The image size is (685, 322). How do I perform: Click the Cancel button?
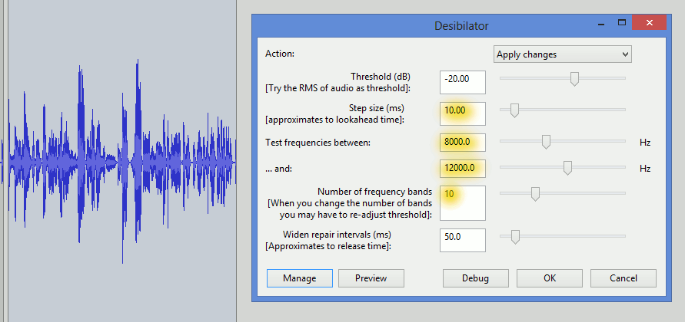623,278
